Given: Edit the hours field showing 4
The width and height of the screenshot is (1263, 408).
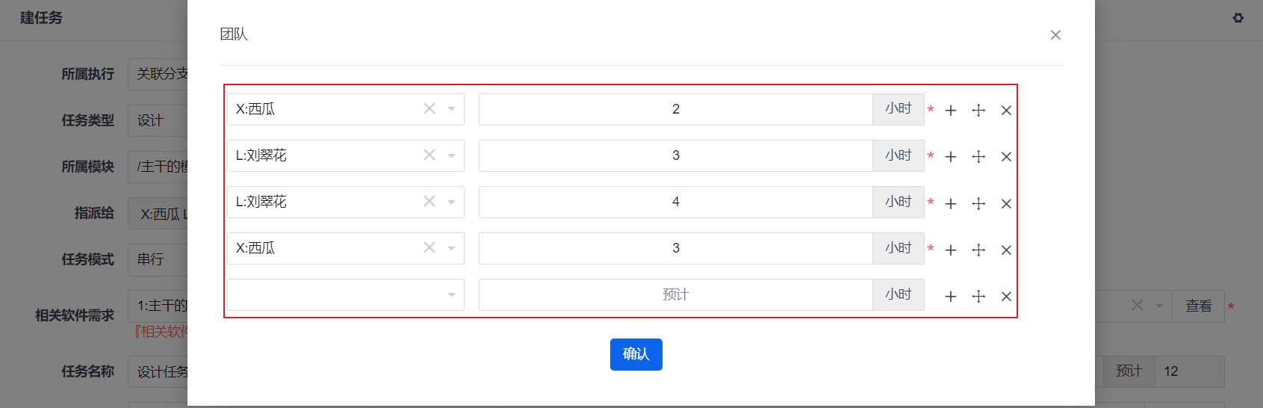Looking at the screenshot, I should pyautogui.click(x=676, y=202).
